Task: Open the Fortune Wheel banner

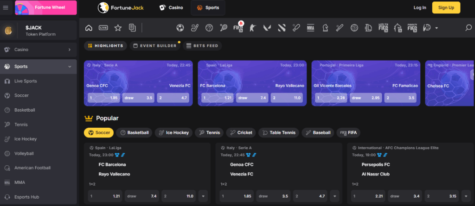Action: point(46,7)
